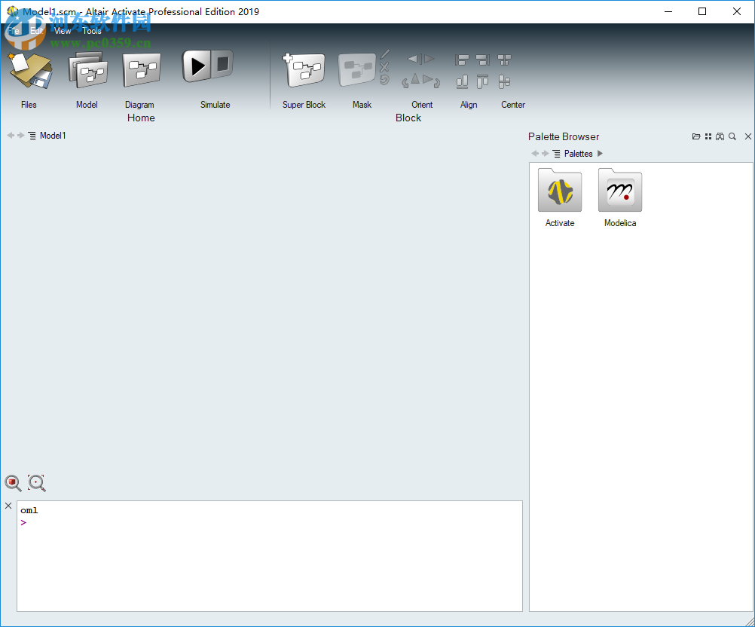
Task: Switch Palette Browser to grid view icon
Action: pyautogui.click(x=708, y=136)
